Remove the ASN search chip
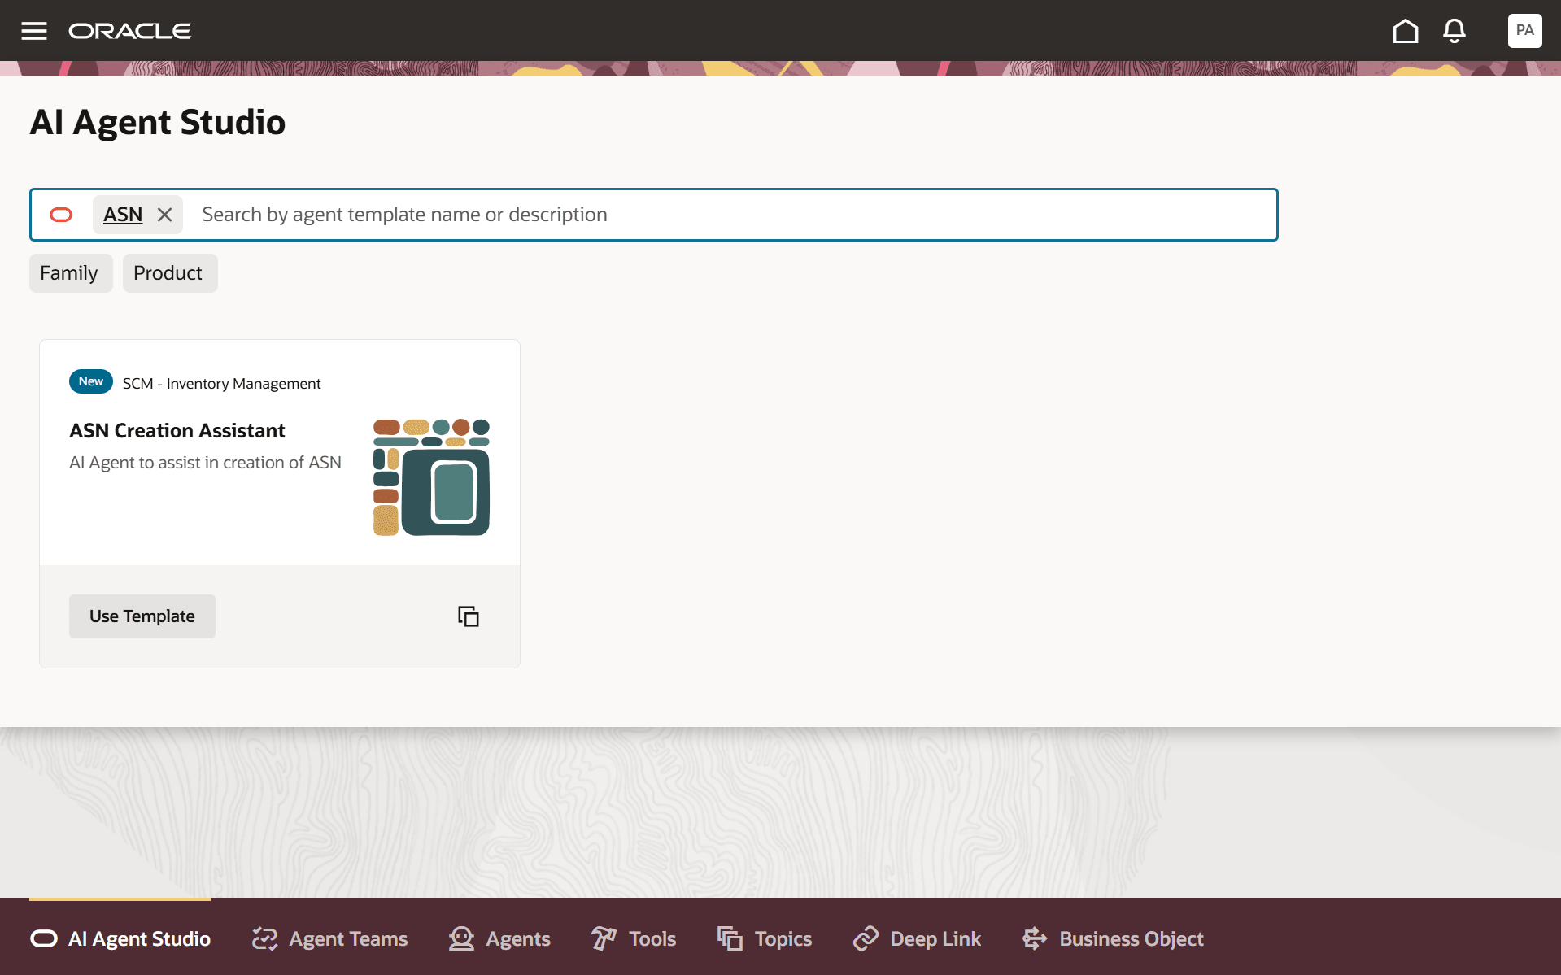Viewport: 1561px width, 975px height. 165,215
